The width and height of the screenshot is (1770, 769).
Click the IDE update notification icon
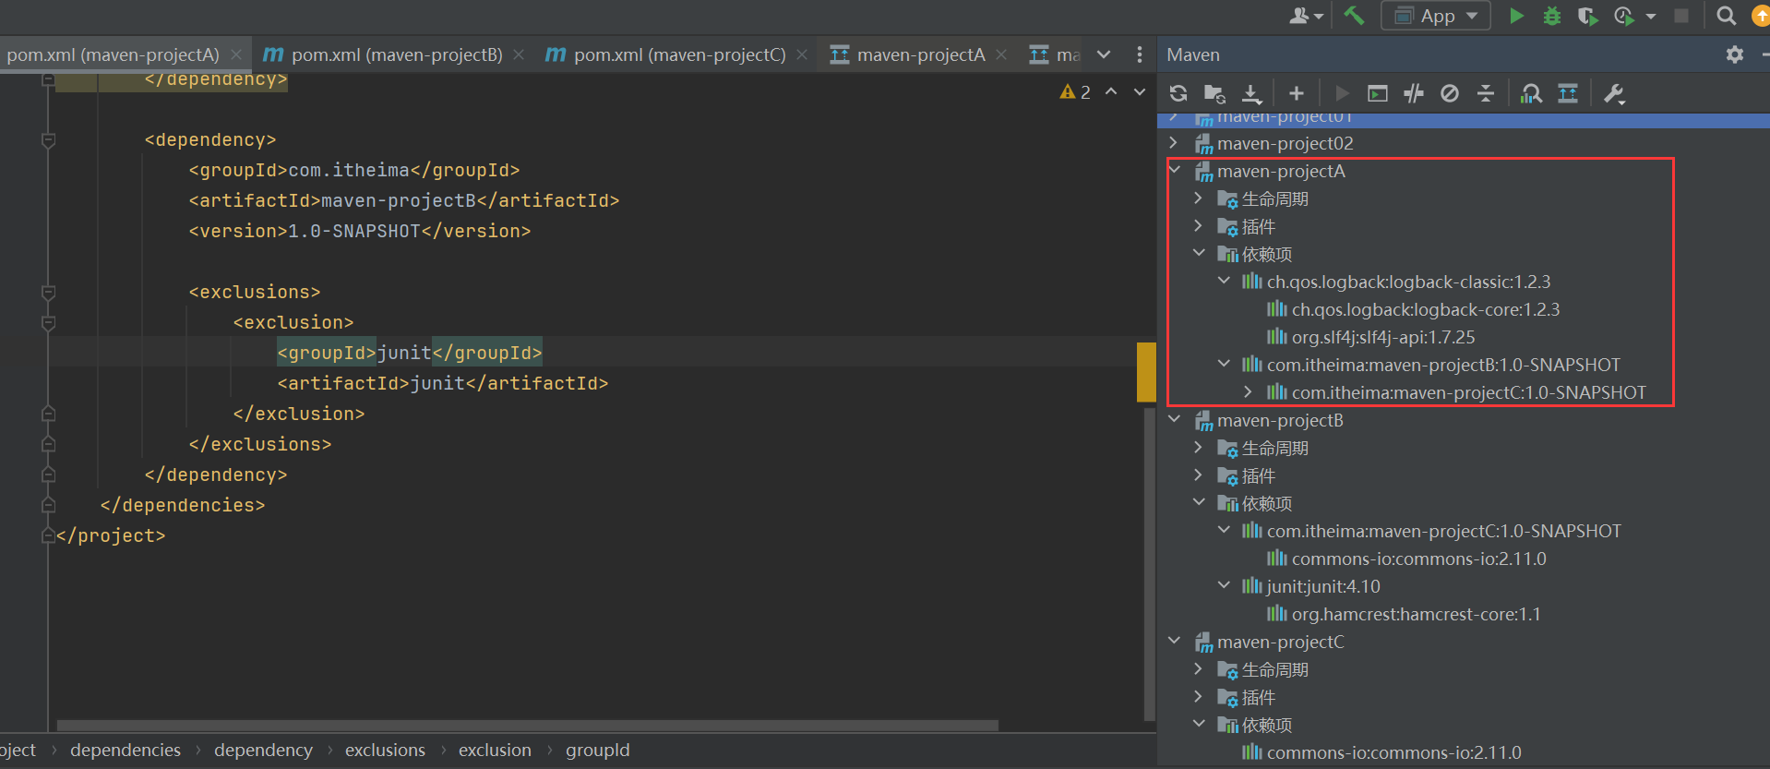[x=1761, y=16]
